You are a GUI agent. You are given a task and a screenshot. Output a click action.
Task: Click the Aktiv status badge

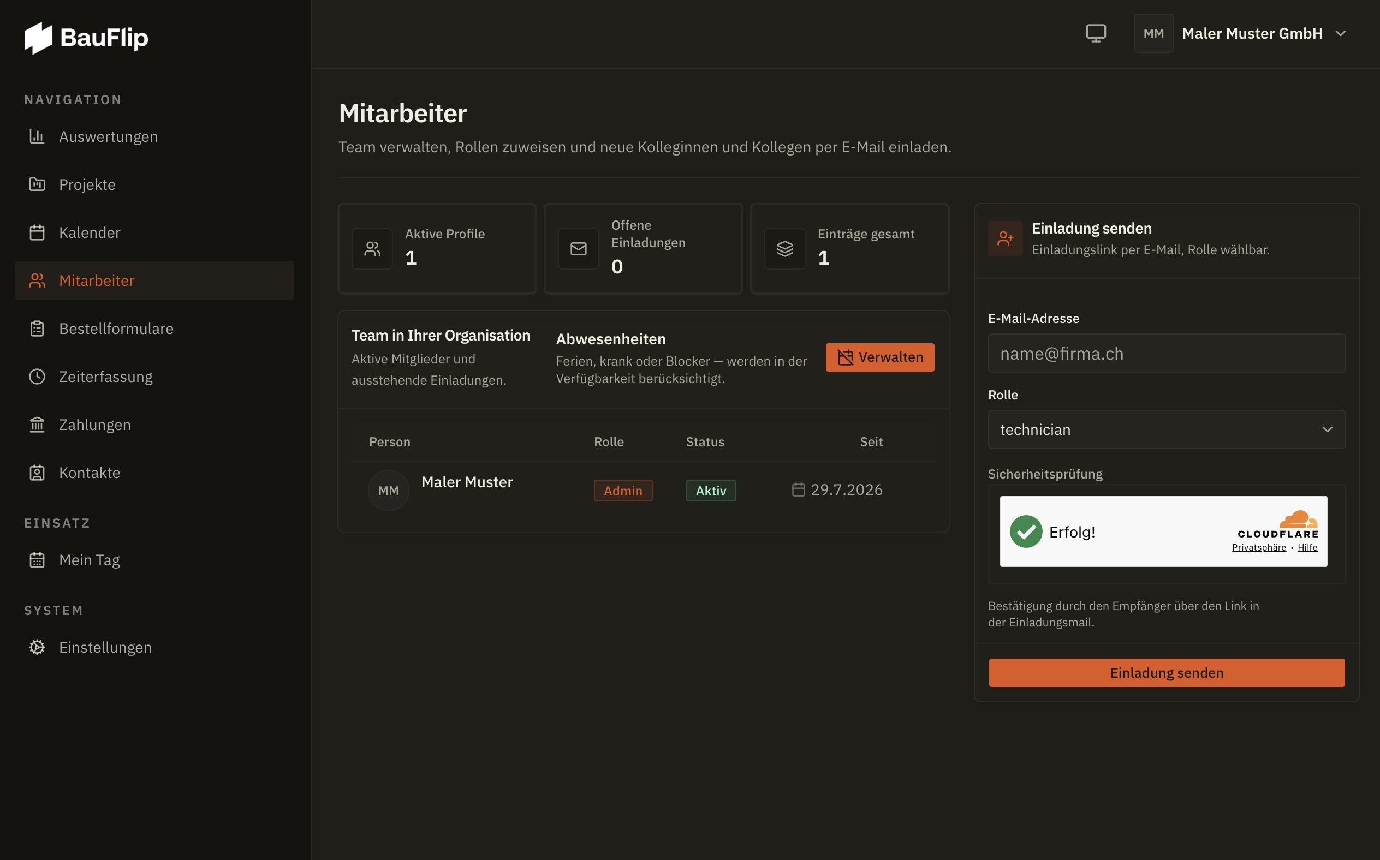pos(711,490)
